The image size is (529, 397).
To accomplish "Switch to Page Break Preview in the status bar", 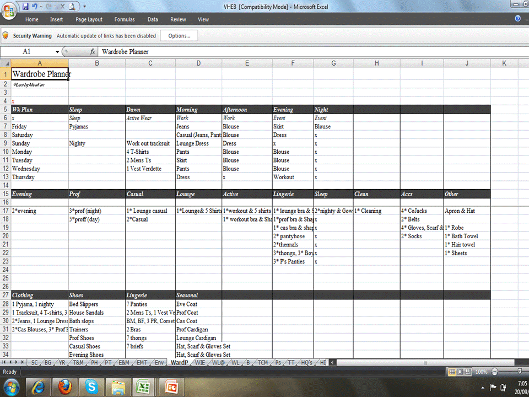I will point(468,372).
